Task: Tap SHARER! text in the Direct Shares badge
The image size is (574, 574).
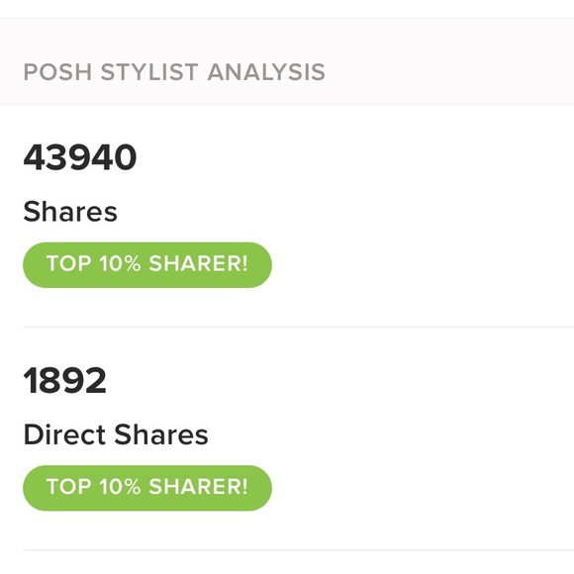Action: [x=198, y=486]
